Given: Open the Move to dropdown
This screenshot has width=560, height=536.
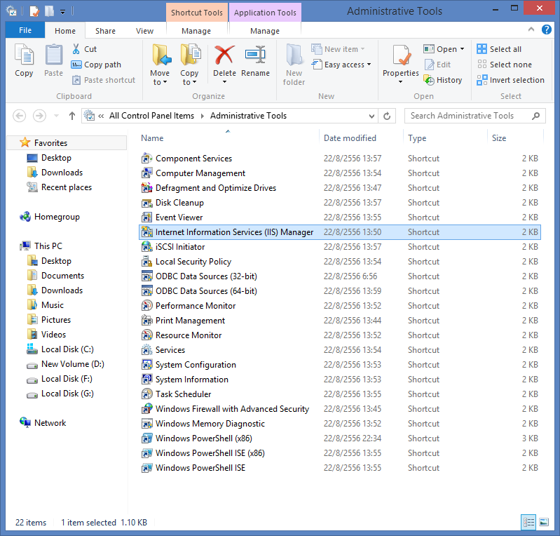Looking at the screenshot, I should tap(160, 78).
